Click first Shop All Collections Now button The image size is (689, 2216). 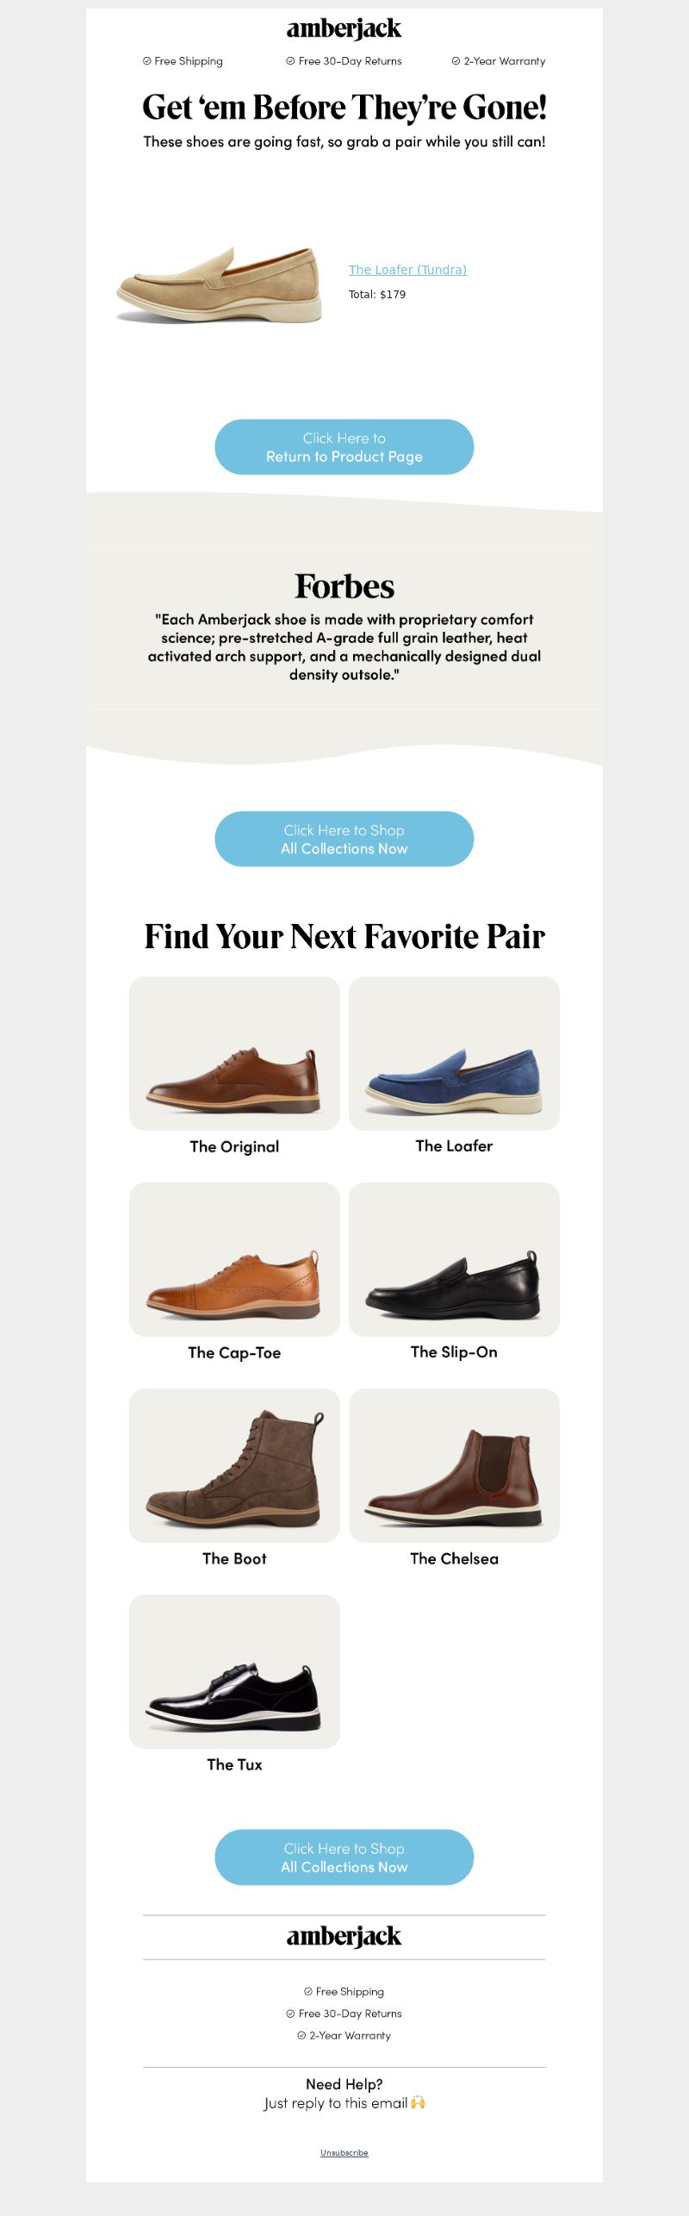[344, 840]
